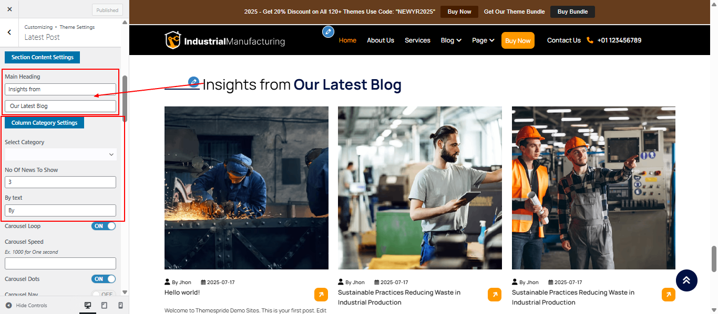This screenshot has width=718, height=314.
Task: Click the pencil edit icon near header menu
Action: 329,32
